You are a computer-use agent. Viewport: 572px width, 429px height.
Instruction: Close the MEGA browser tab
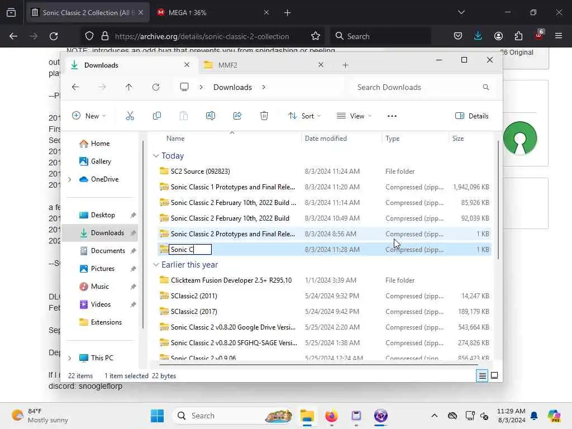pyautogui.click(x=266, y=13)
